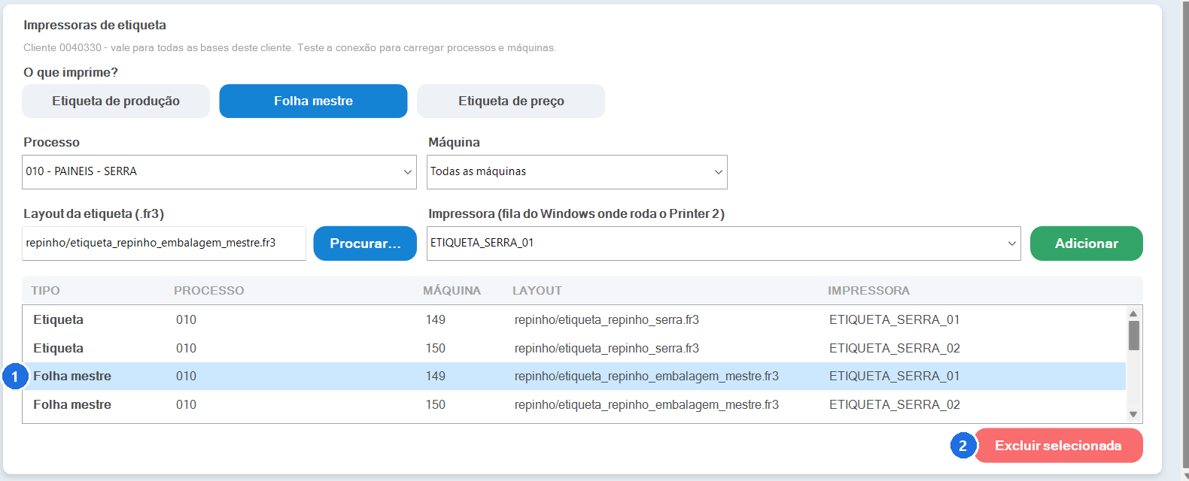Select Etiqueta row for machine 149

[x=574, y=319]
